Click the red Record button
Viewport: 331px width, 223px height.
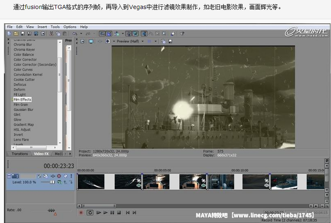(x=81, y=213)
